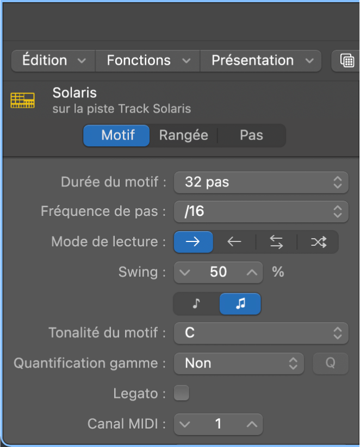Switch to the Pas tab
This screenshot has width=360, height=447.
[x=251, y=135]
